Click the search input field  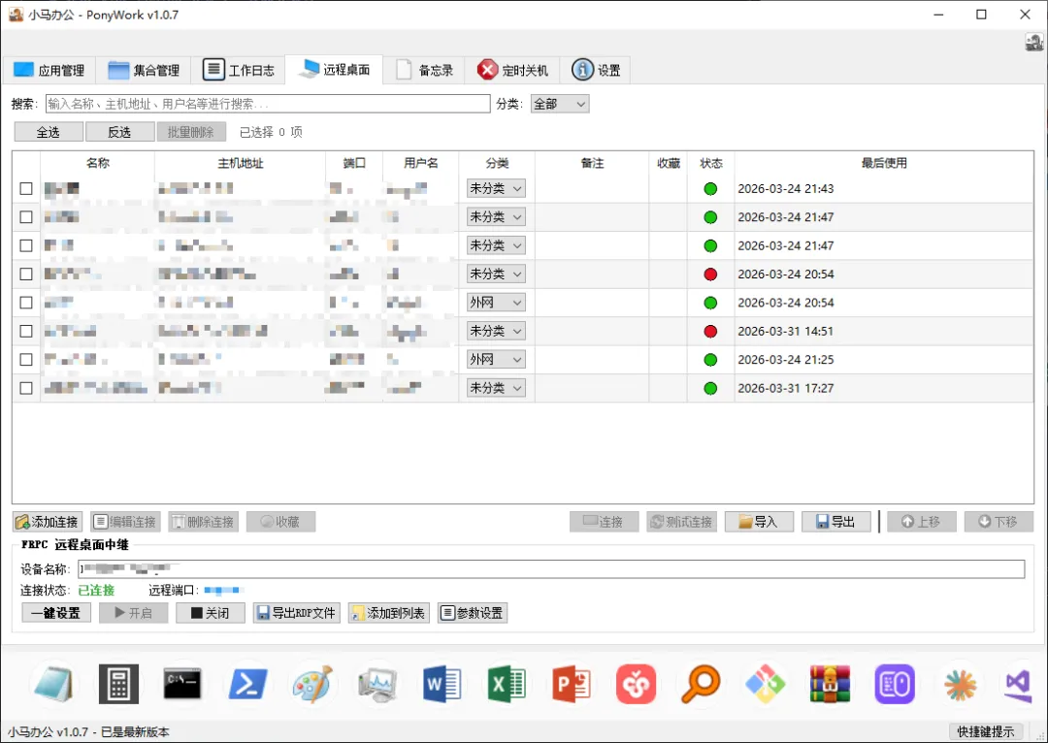pos(268,104)
